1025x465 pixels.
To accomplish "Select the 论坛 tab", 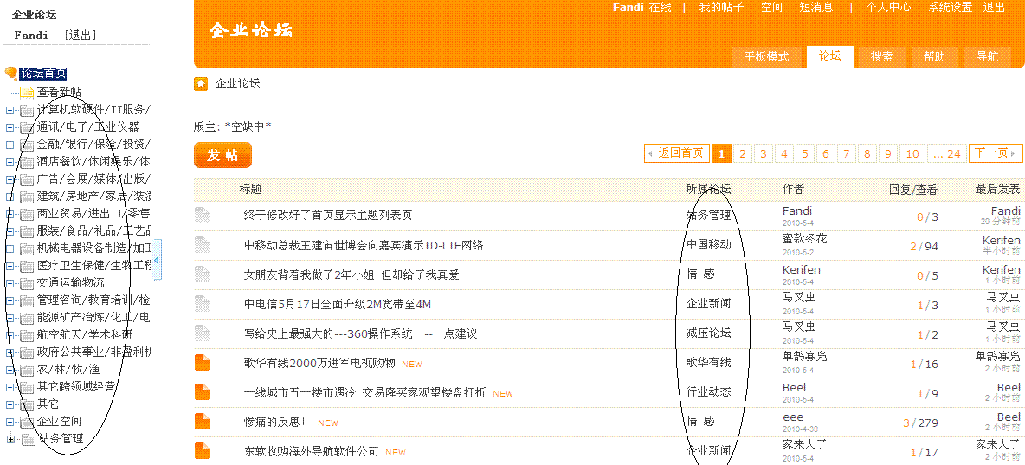I will [829, 56].
